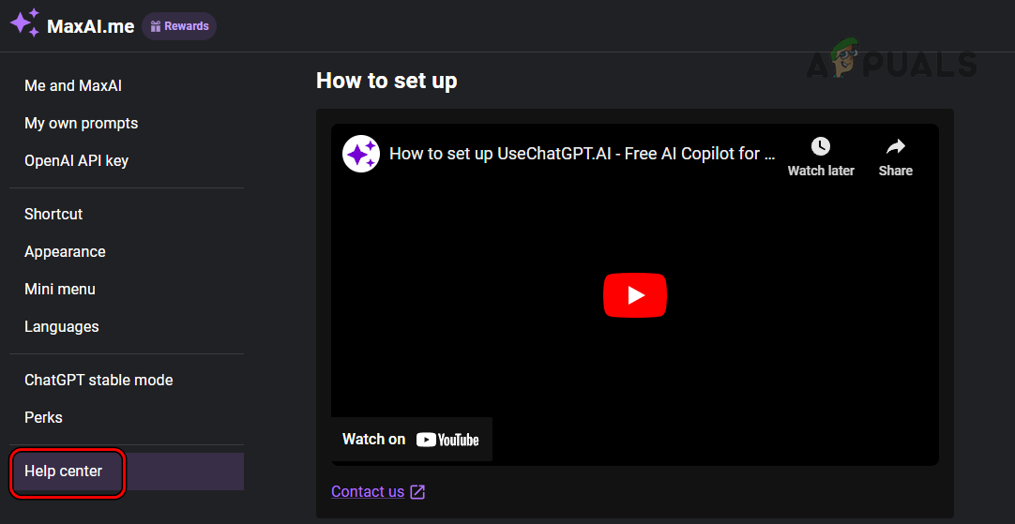Open the Help center section
This screenshot has width=1015, height=524.
(x=127, y=471)
